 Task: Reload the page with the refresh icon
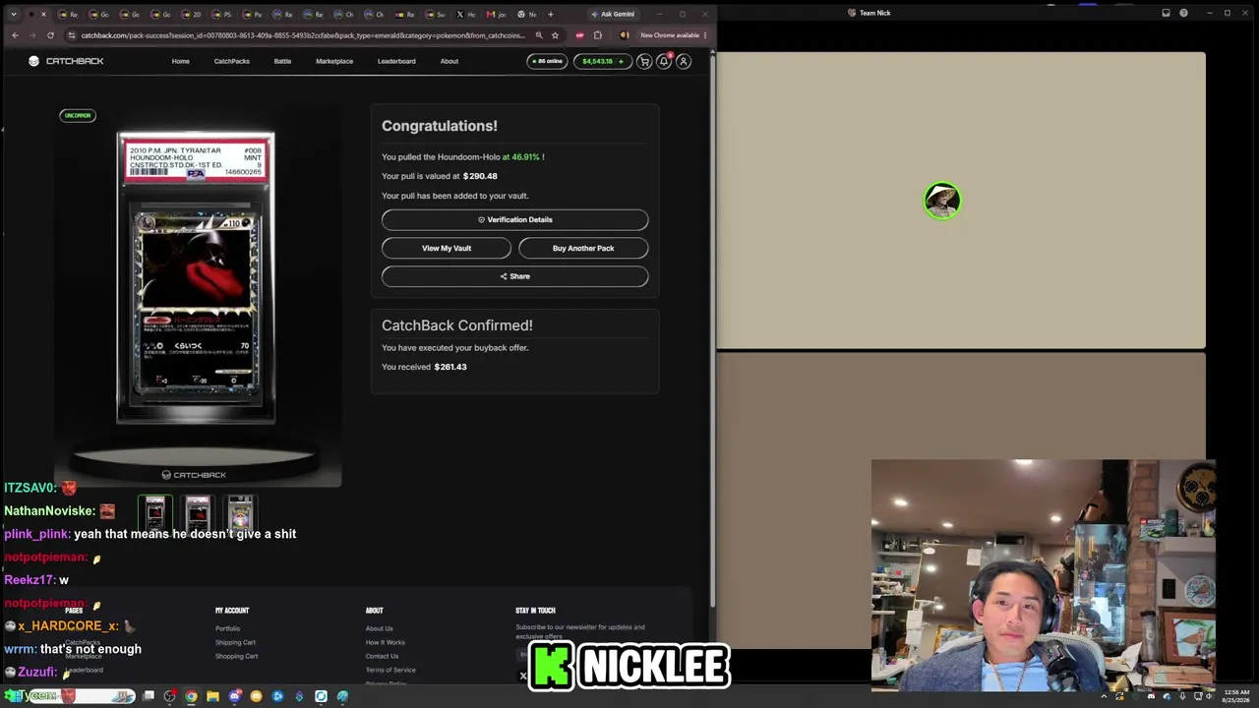click(x=50, y=35)
